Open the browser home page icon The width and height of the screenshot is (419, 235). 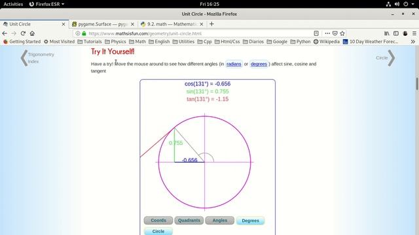coord(32,33)
